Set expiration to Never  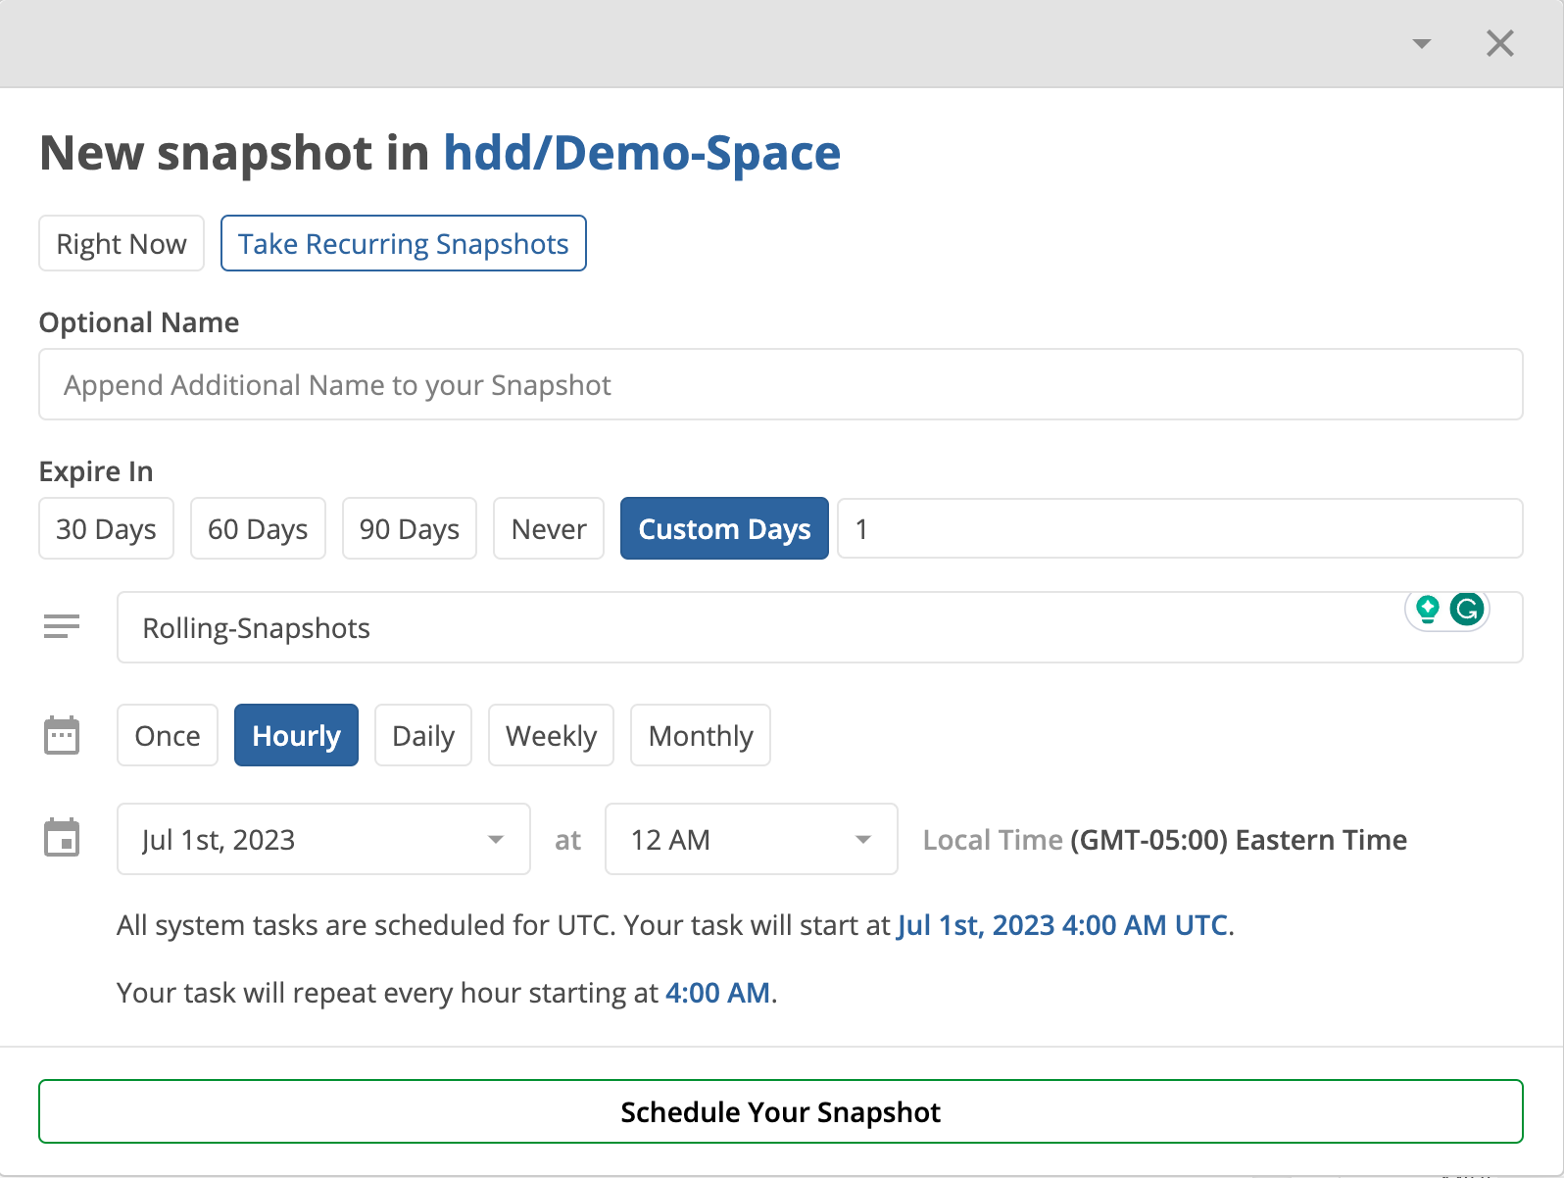(x=549, y=528)
